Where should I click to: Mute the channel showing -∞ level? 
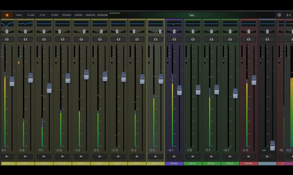[267, 156]
